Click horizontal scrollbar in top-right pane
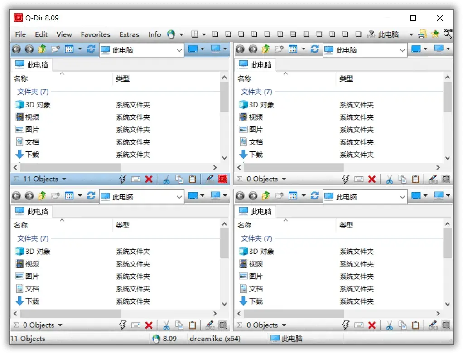This screenshot has height=354, width=463. 294,168
